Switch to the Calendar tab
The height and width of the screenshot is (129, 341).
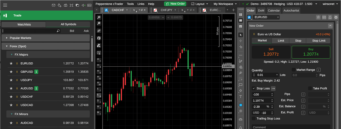(274, 11)
